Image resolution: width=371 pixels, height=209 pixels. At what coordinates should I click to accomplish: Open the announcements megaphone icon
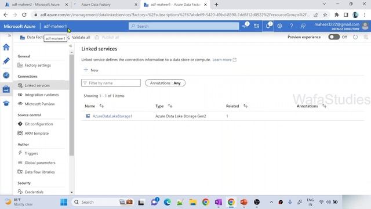[245, 26]
